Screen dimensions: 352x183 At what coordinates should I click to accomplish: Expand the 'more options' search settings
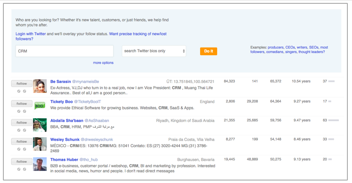[x=103, y=63]
